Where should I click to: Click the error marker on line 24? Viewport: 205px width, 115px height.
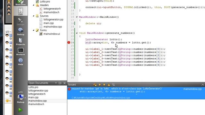click(x=69, y=42)
